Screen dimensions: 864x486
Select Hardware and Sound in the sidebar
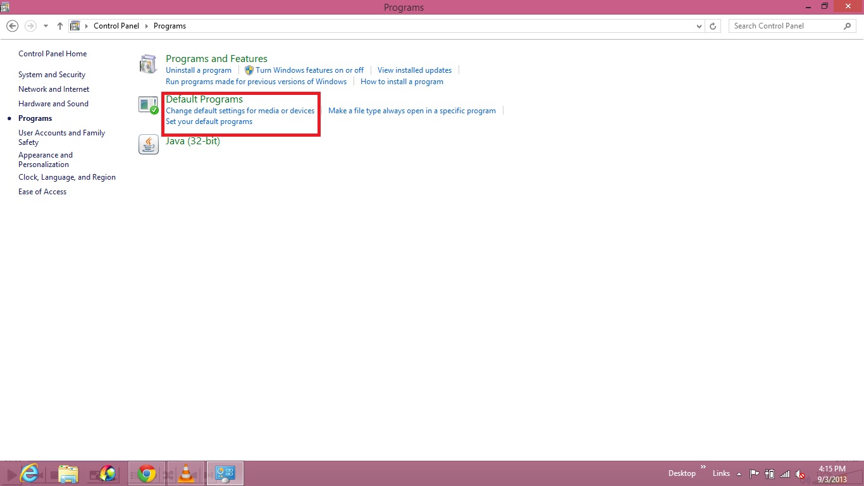[x=53, y=104]
